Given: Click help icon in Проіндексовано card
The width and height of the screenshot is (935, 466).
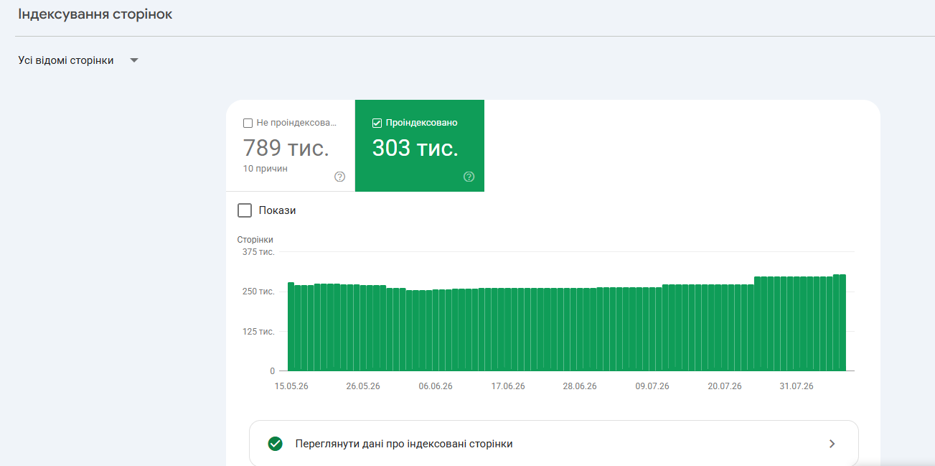Looking at the screenshot, I should tap(469, 177).
